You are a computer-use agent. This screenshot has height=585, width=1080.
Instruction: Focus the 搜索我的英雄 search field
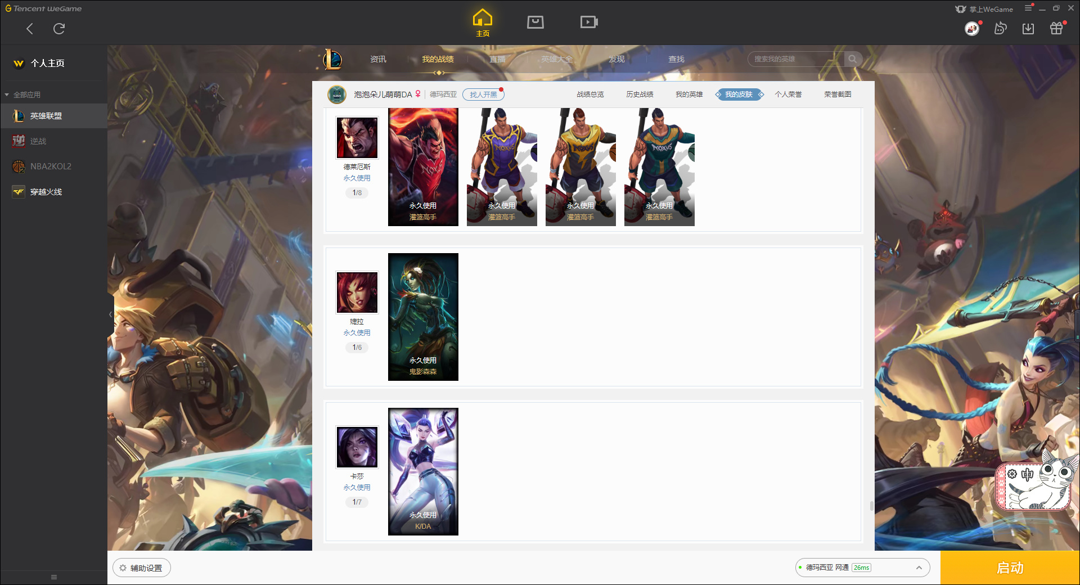click(796, 59)
